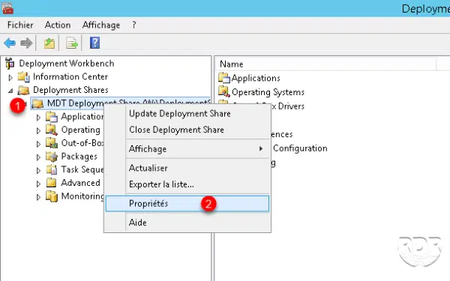
Task: Expand the Task Sequences tree node
Action: pos(38,171)
